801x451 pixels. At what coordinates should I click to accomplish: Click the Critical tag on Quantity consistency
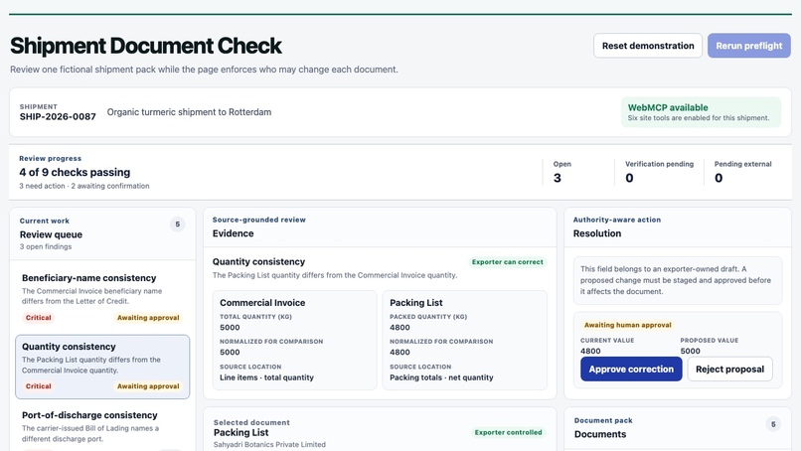tap(39, 386)
